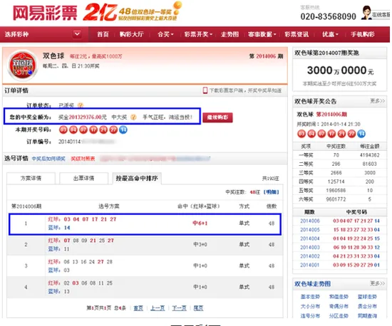
Task: Open the 奇偶分布 trend link
Action: click(339, 306)
